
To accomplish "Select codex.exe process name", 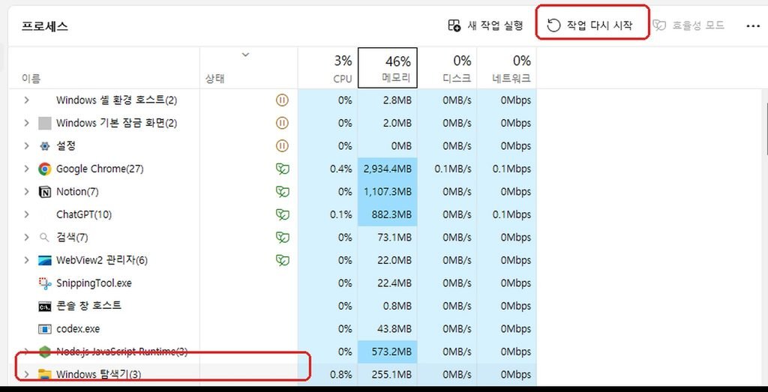I will [78, 329].
